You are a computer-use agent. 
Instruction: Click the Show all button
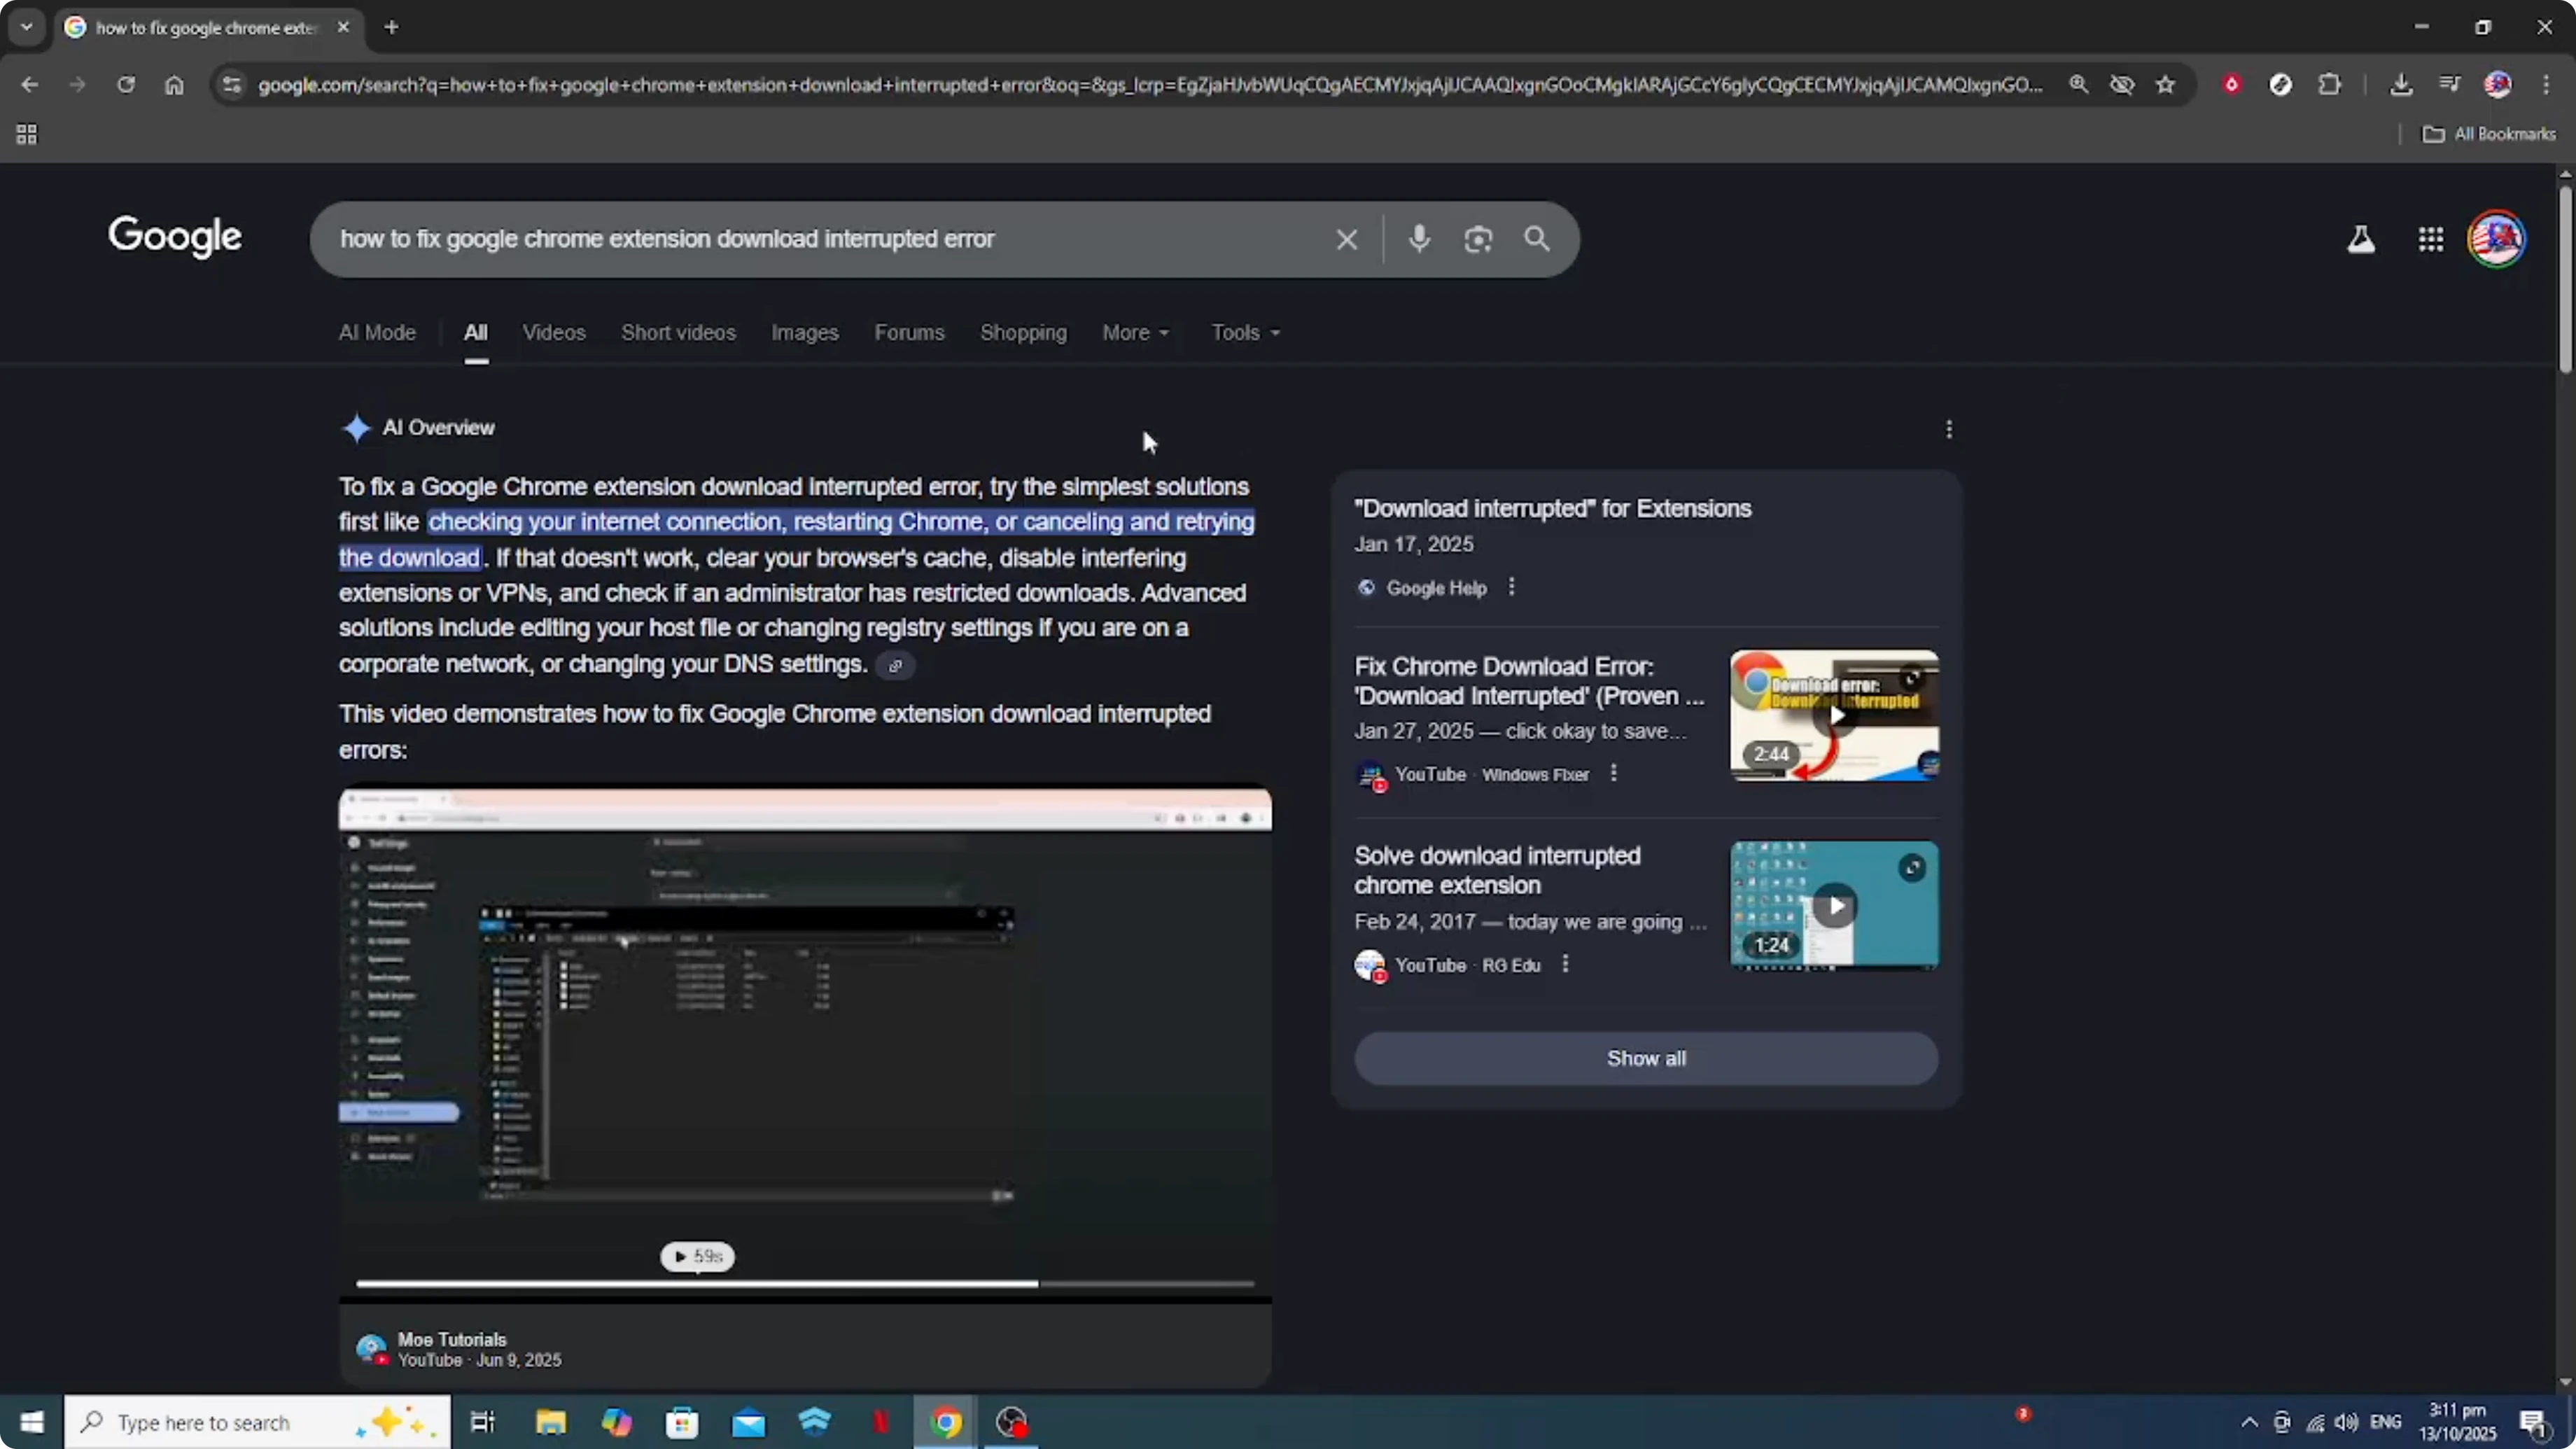coord(1645,1058)
